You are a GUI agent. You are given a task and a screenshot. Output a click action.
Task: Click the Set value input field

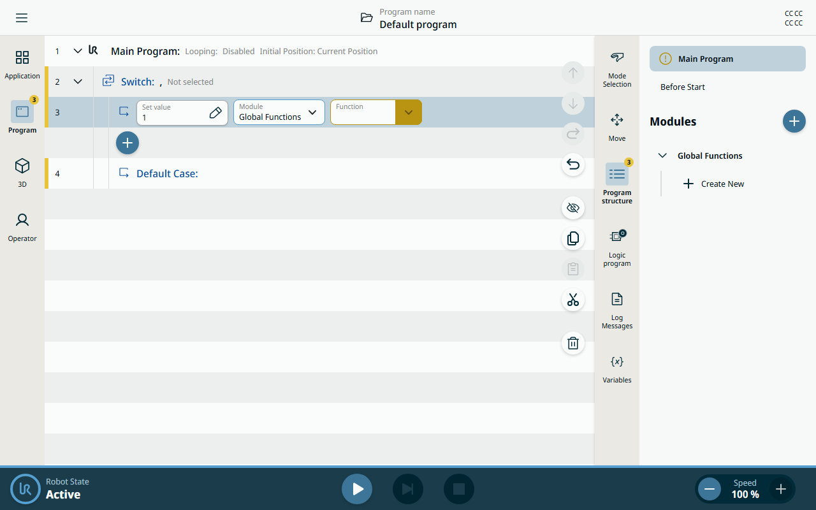point(182,112)
